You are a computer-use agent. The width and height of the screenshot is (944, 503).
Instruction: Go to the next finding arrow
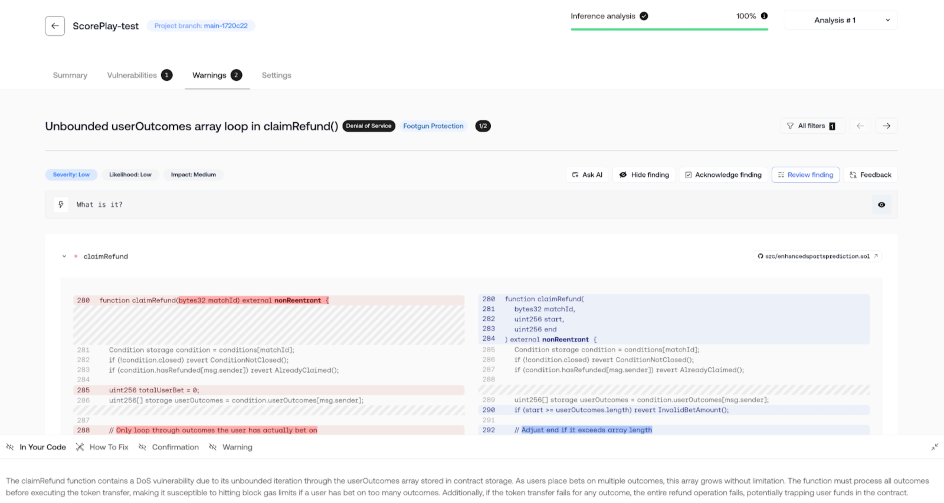coord(886,126)
